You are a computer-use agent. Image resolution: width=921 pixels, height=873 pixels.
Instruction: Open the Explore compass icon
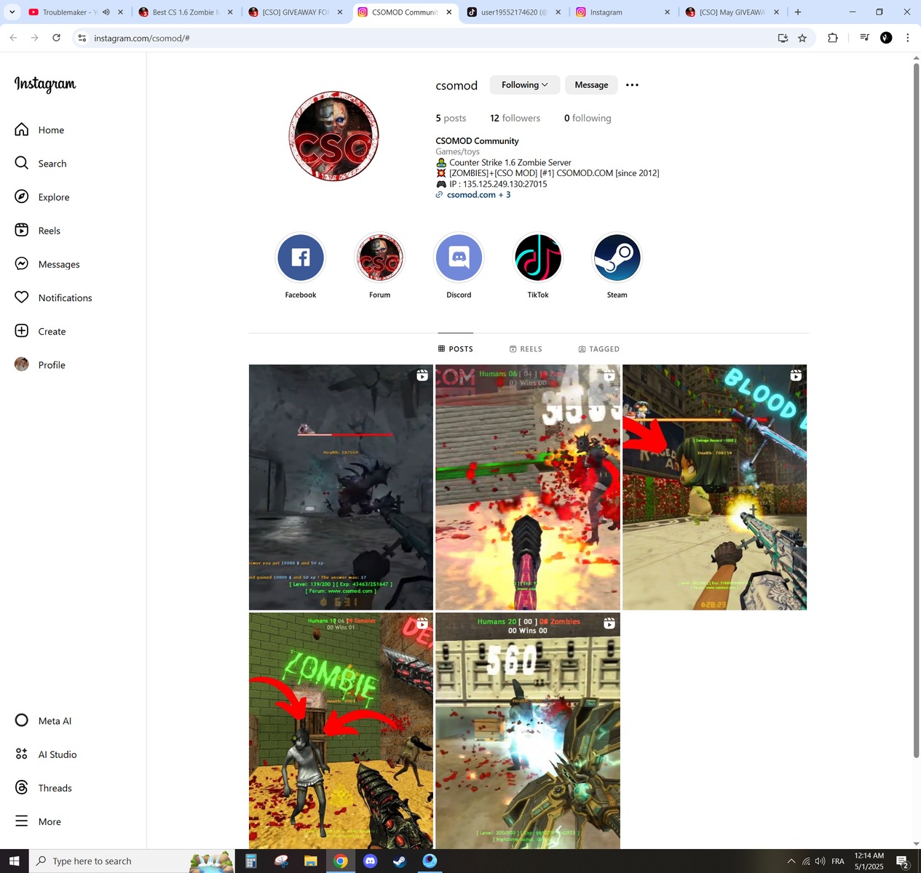pyautogui.click(x=22, y=197)
